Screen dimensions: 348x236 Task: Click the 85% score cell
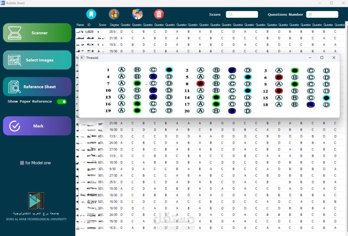(x=101, y=182)
